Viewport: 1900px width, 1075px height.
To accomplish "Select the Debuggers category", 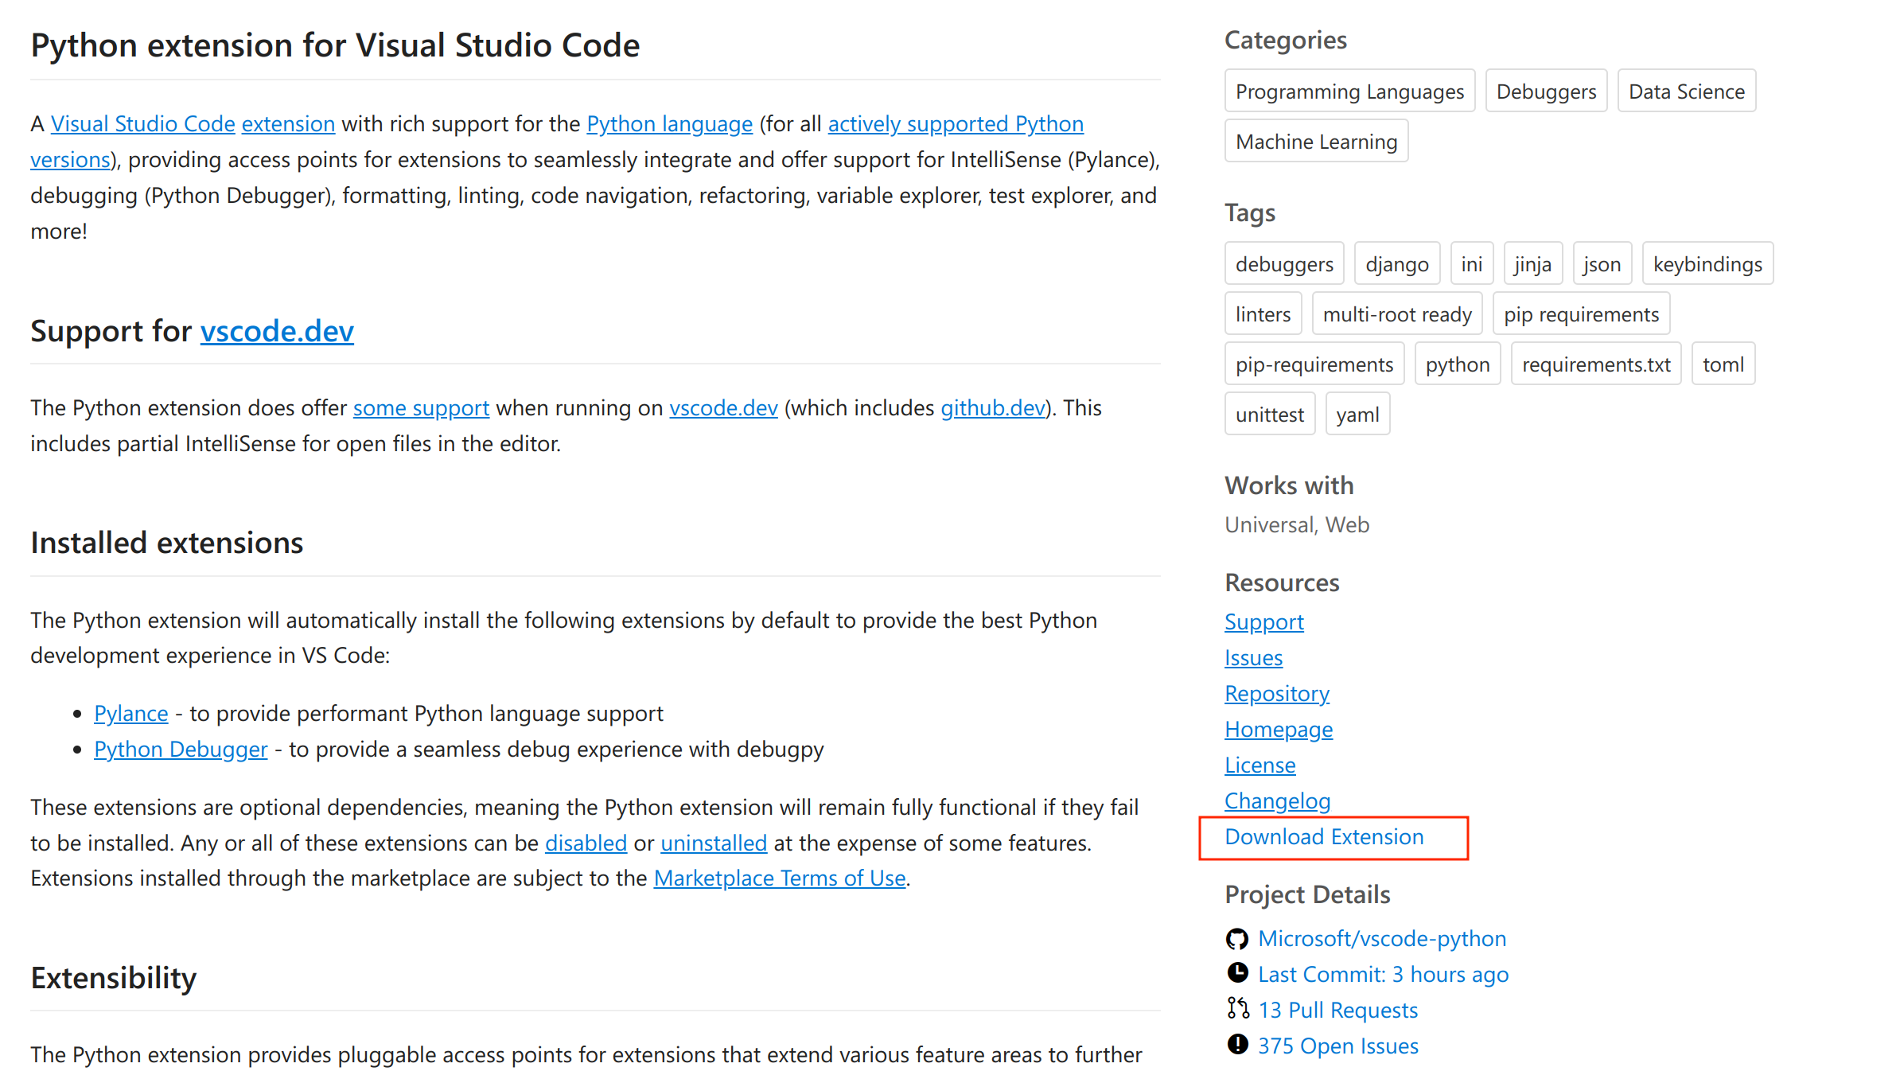I will tap(1546, 92).
